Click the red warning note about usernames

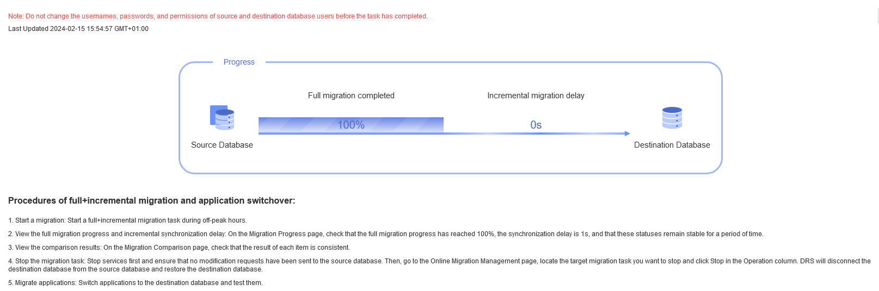(x=218, y=16)
